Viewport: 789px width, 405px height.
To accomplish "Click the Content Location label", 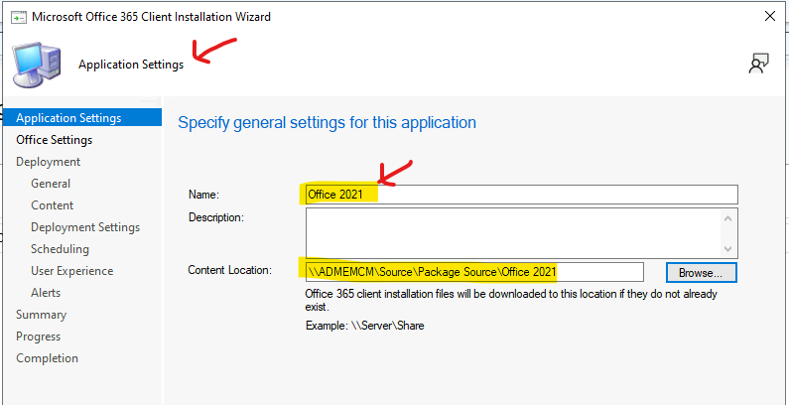I will [230, 270].
